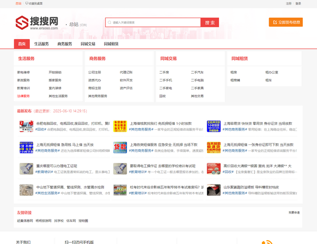Open the 二手汽车 category link
317x244 pixels.
[197, 72]
